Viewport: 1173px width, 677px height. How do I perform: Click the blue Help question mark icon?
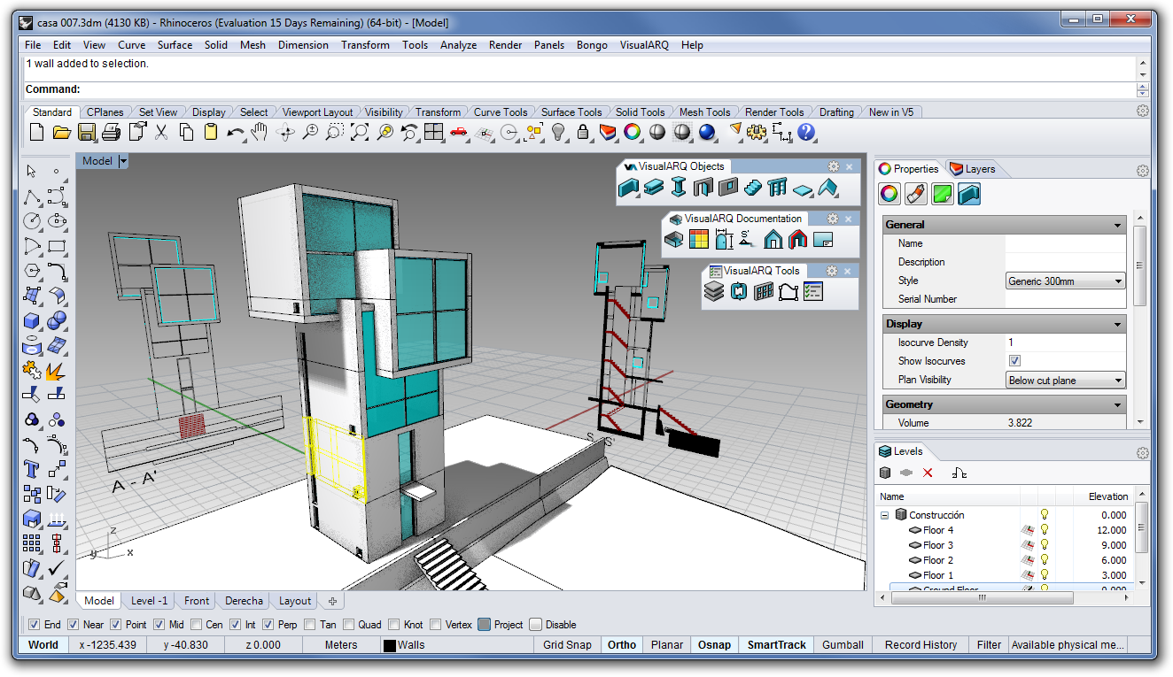click(806, 133)
